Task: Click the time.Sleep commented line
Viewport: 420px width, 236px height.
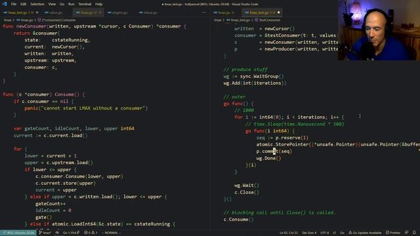Action: pyautogui.click(x=295, y=124)
